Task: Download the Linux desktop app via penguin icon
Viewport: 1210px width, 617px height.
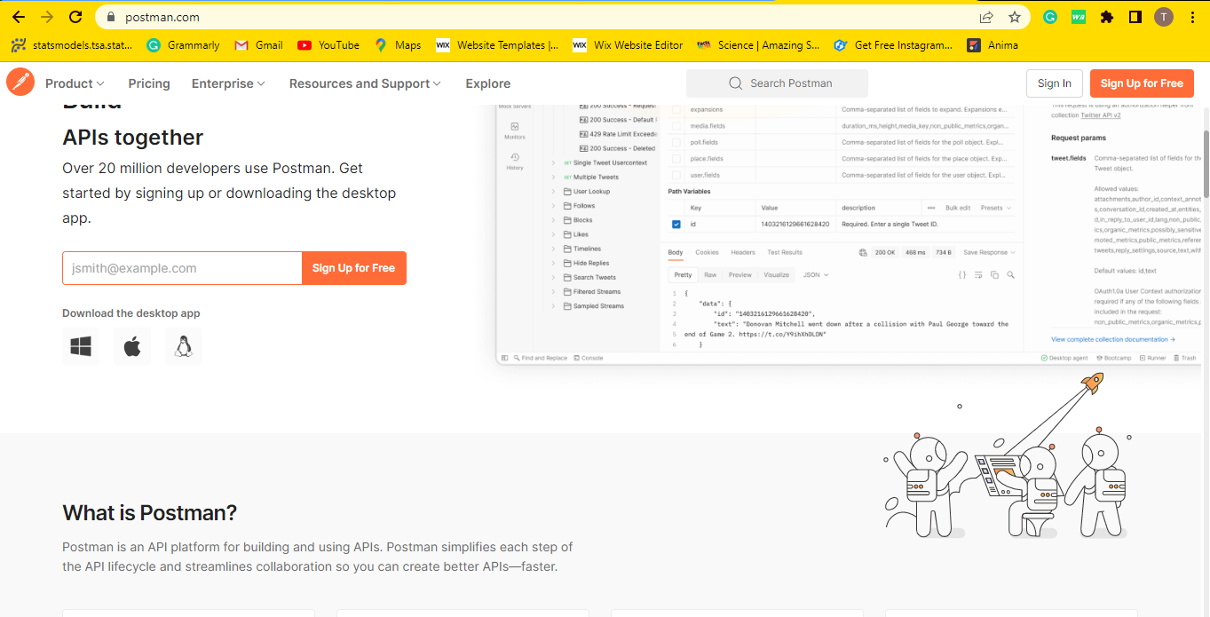Action: (184, 346)
